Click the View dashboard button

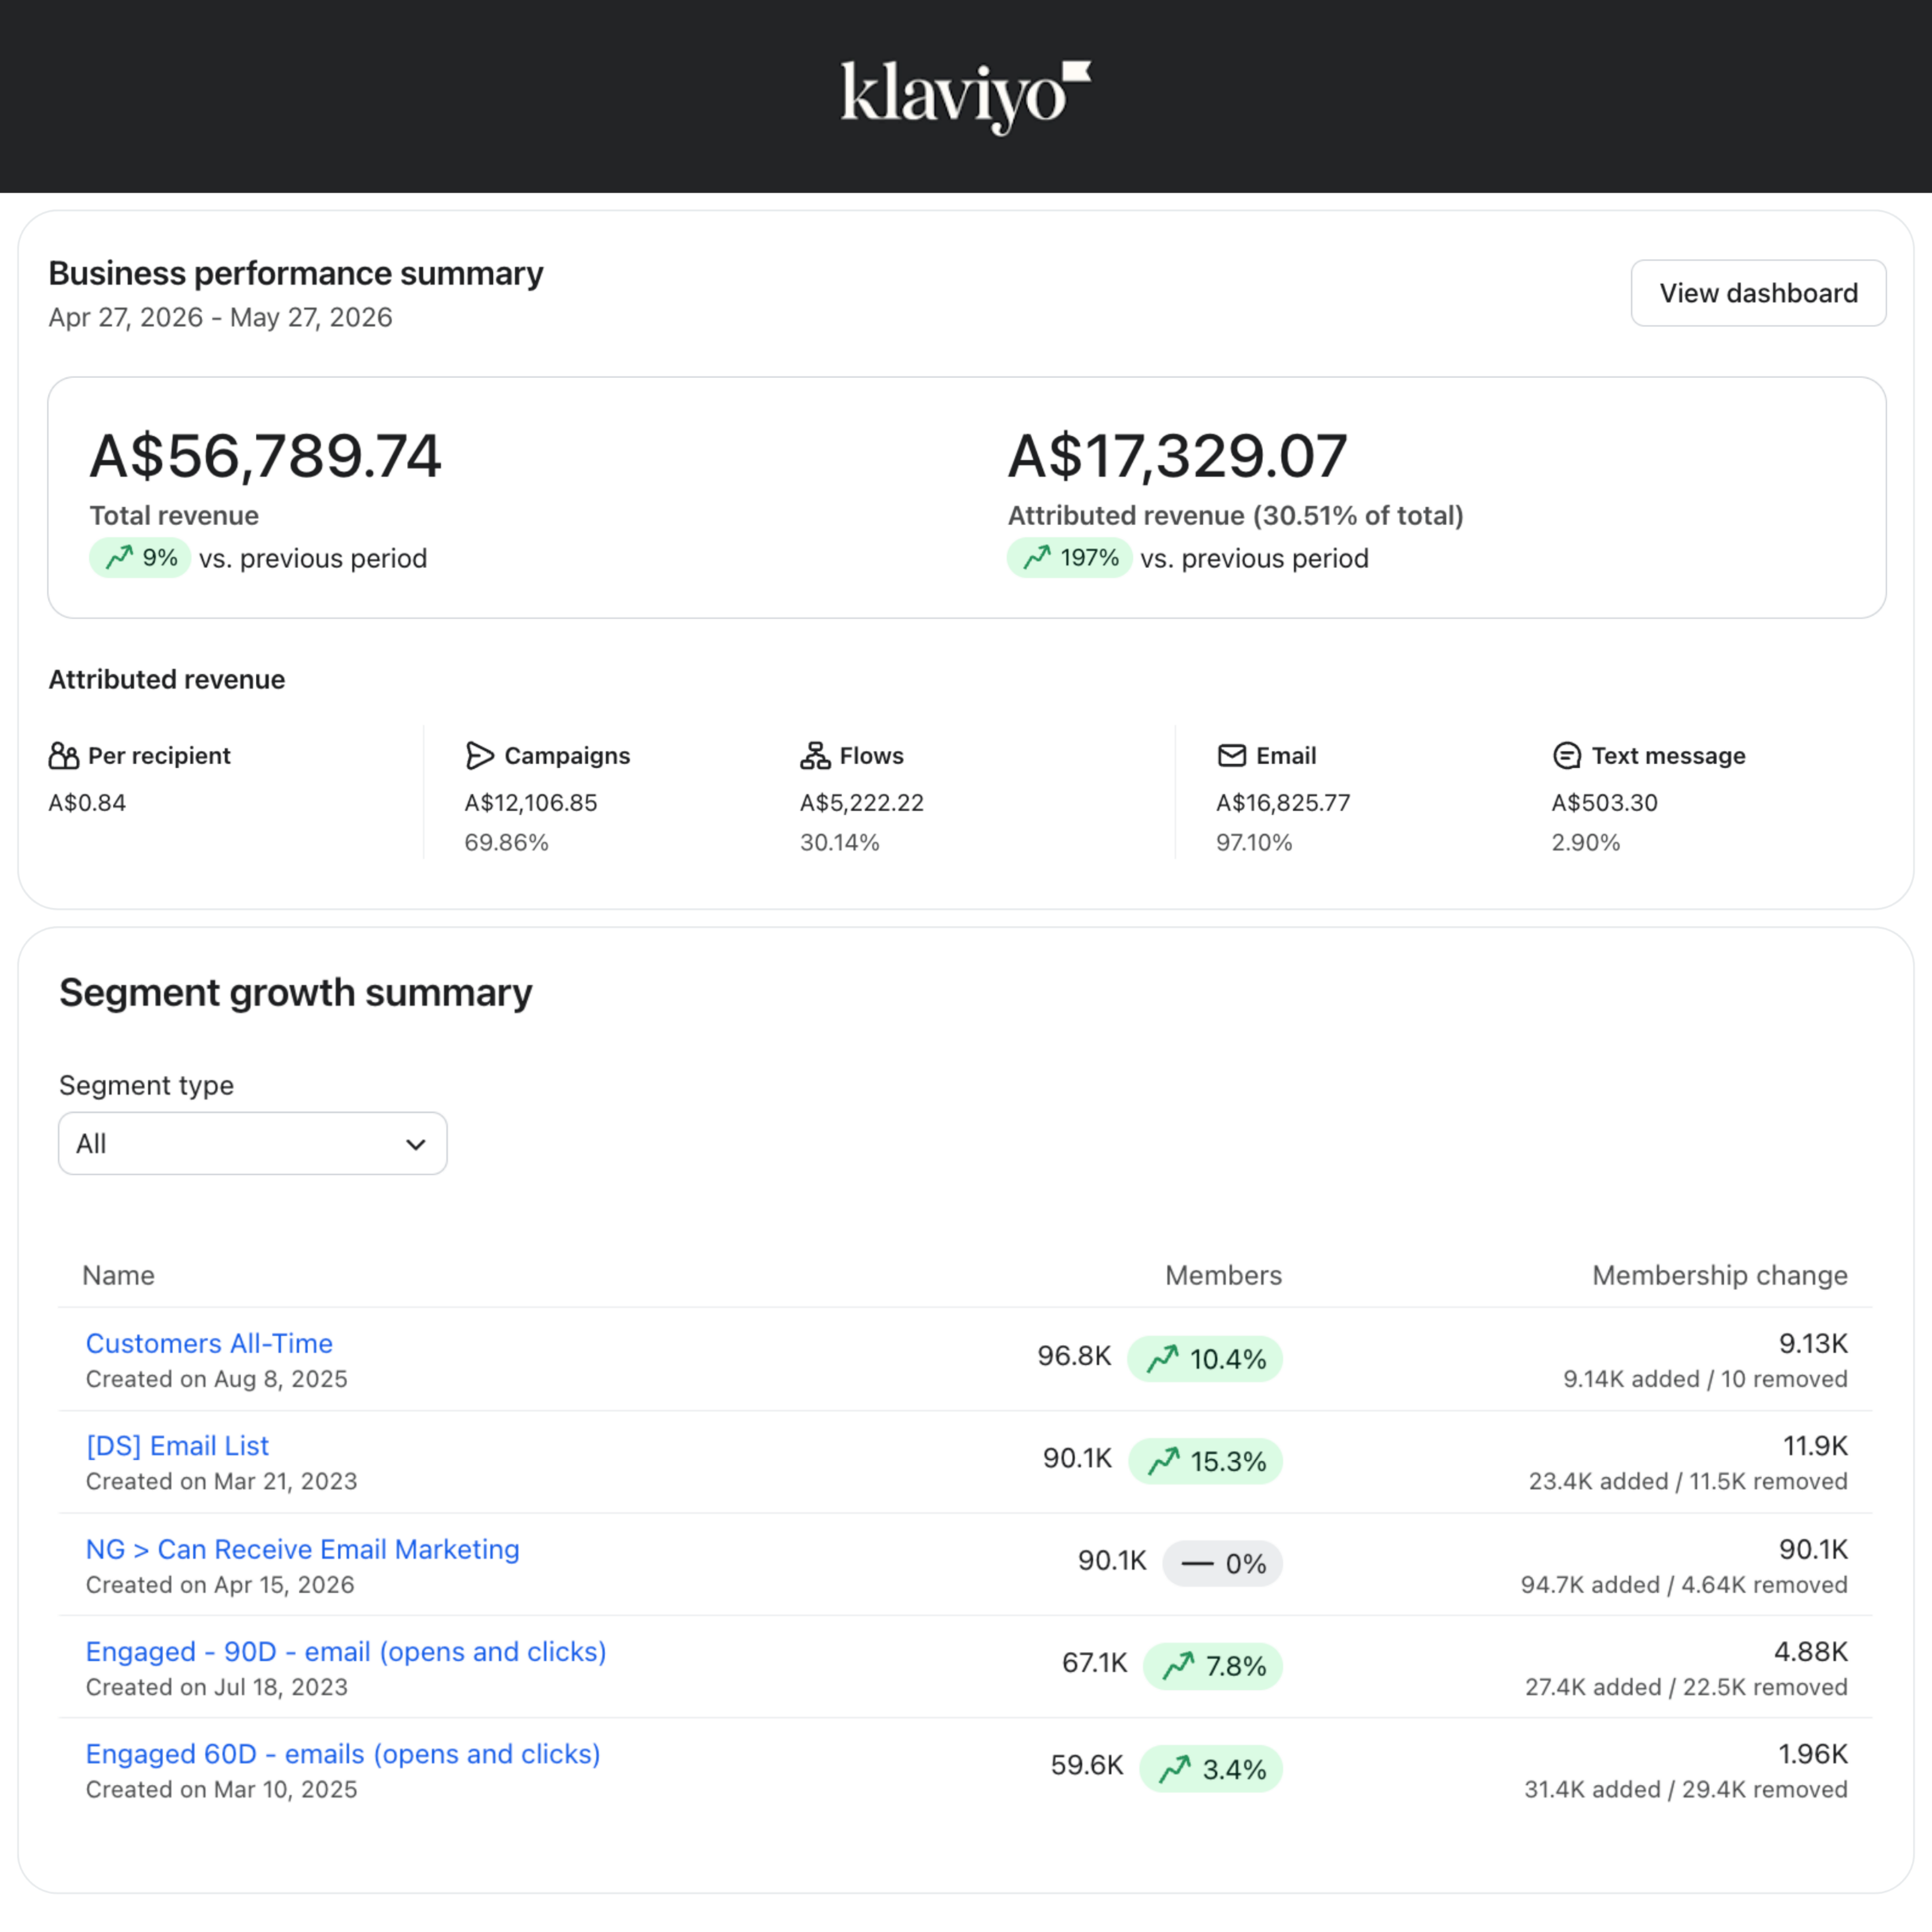(x=1758, y=293)
